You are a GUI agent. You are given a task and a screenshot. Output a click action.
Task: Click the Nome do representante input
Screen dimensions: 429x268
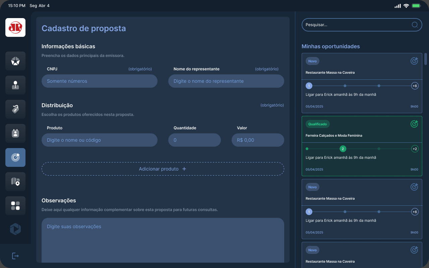click(x=226, y=81)
